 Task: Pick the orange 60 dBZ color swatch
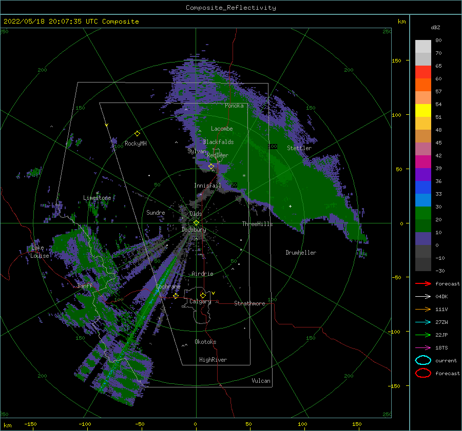[423, 85]
